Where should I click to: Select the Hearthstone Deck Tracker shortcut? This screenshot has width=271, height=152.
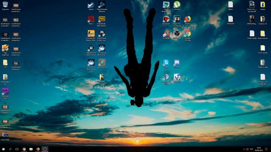(x=91, y=50)
